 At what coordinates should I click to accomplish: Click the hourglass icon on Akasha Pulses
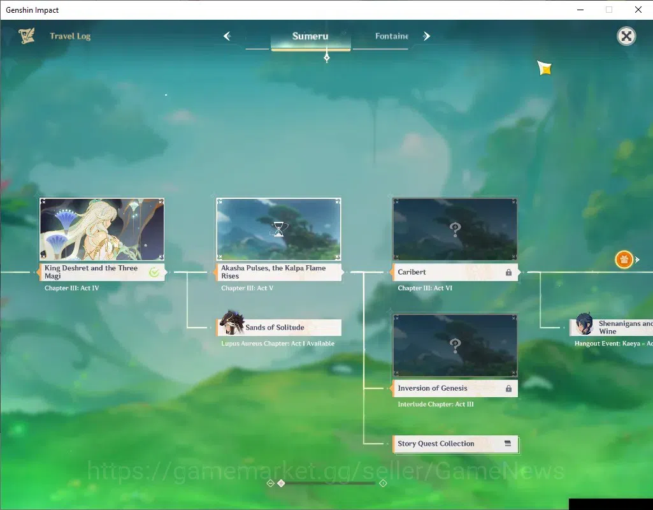point(278,229)
